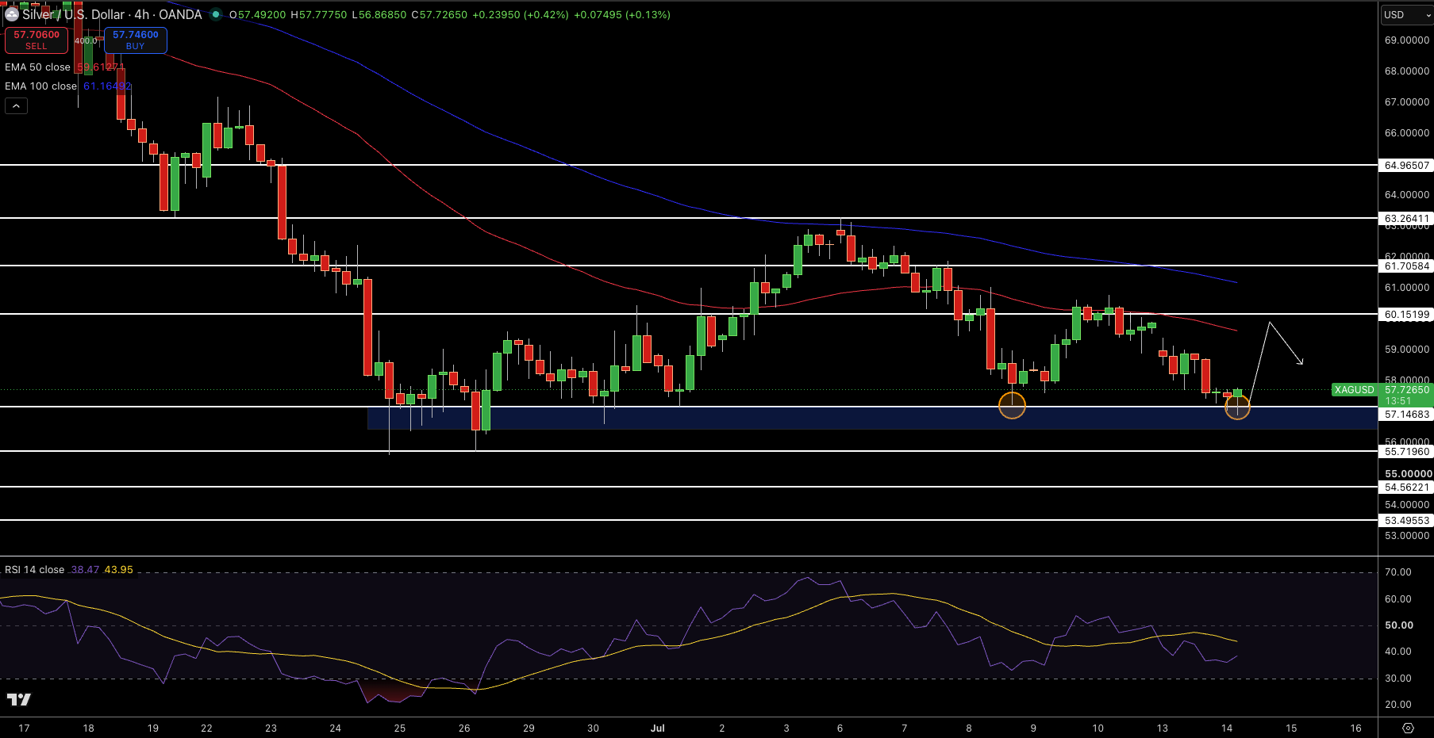The image size is (1434, 738).
Task: Click the TradingView logo
Action: 18,699
